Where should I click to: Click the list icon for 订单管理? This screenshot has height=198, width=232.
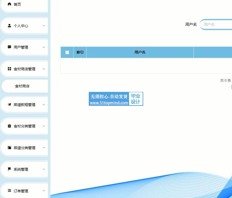coord(9,191)
